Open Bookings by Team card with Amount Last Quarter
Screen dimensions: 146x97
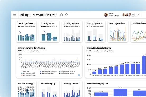tap(72, 31)
